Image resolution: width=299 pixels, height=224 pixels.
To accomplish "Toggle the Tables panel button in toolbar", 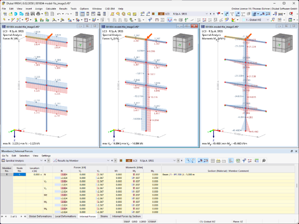I will [82, 14].
